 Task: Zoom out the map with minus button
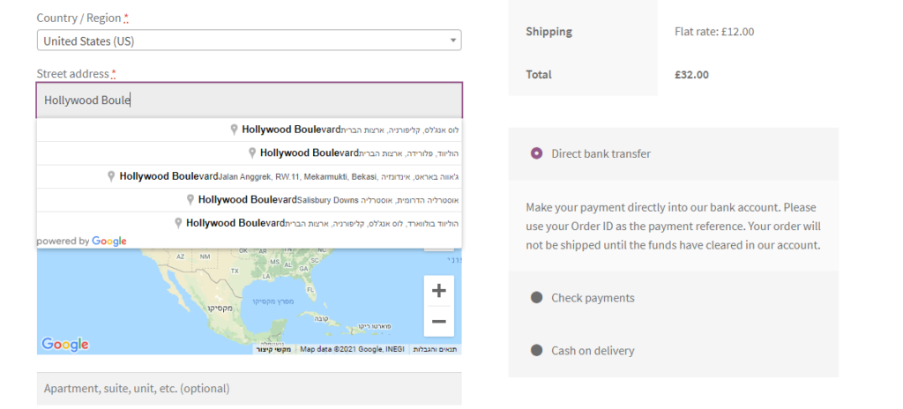tap(439, 322)
